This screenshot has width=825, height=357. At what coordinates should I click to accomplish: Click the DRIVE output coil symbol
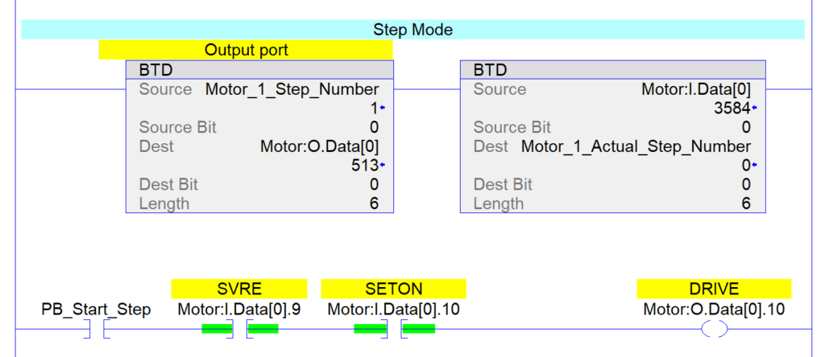click(714, 329)
